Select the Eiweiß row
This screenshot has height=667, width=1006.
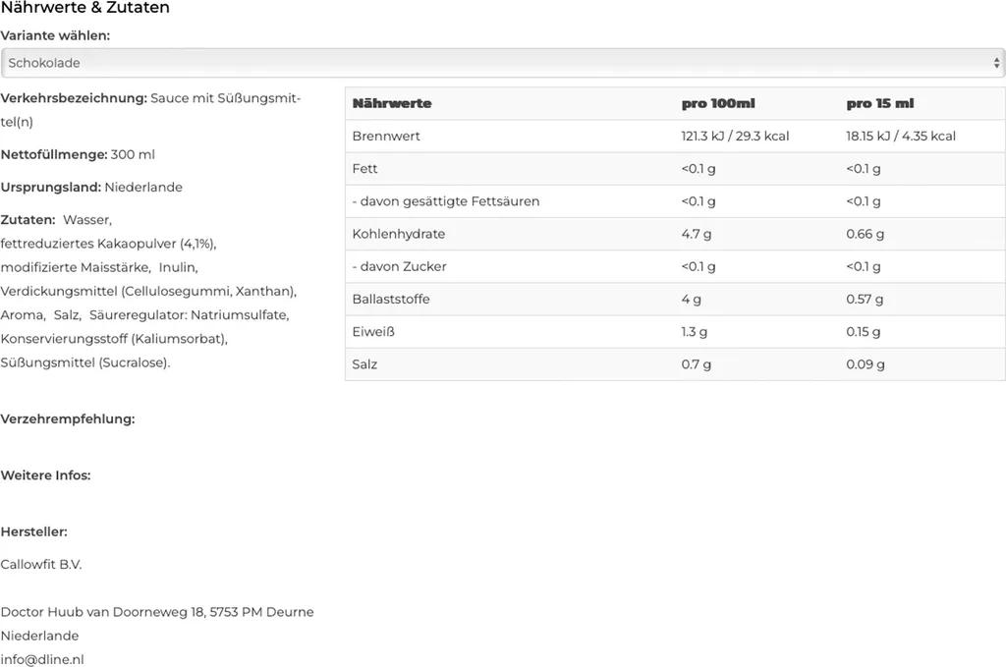point(675,332)
